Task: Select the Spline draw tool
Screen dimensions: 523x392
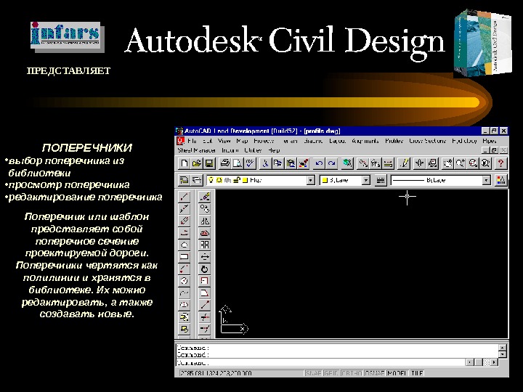Action: [x=184, y=293]
